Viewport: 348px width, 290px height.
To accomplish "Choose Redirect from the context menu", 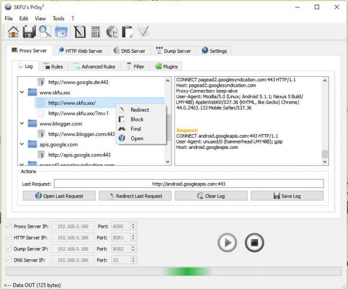I will (139, 110).
